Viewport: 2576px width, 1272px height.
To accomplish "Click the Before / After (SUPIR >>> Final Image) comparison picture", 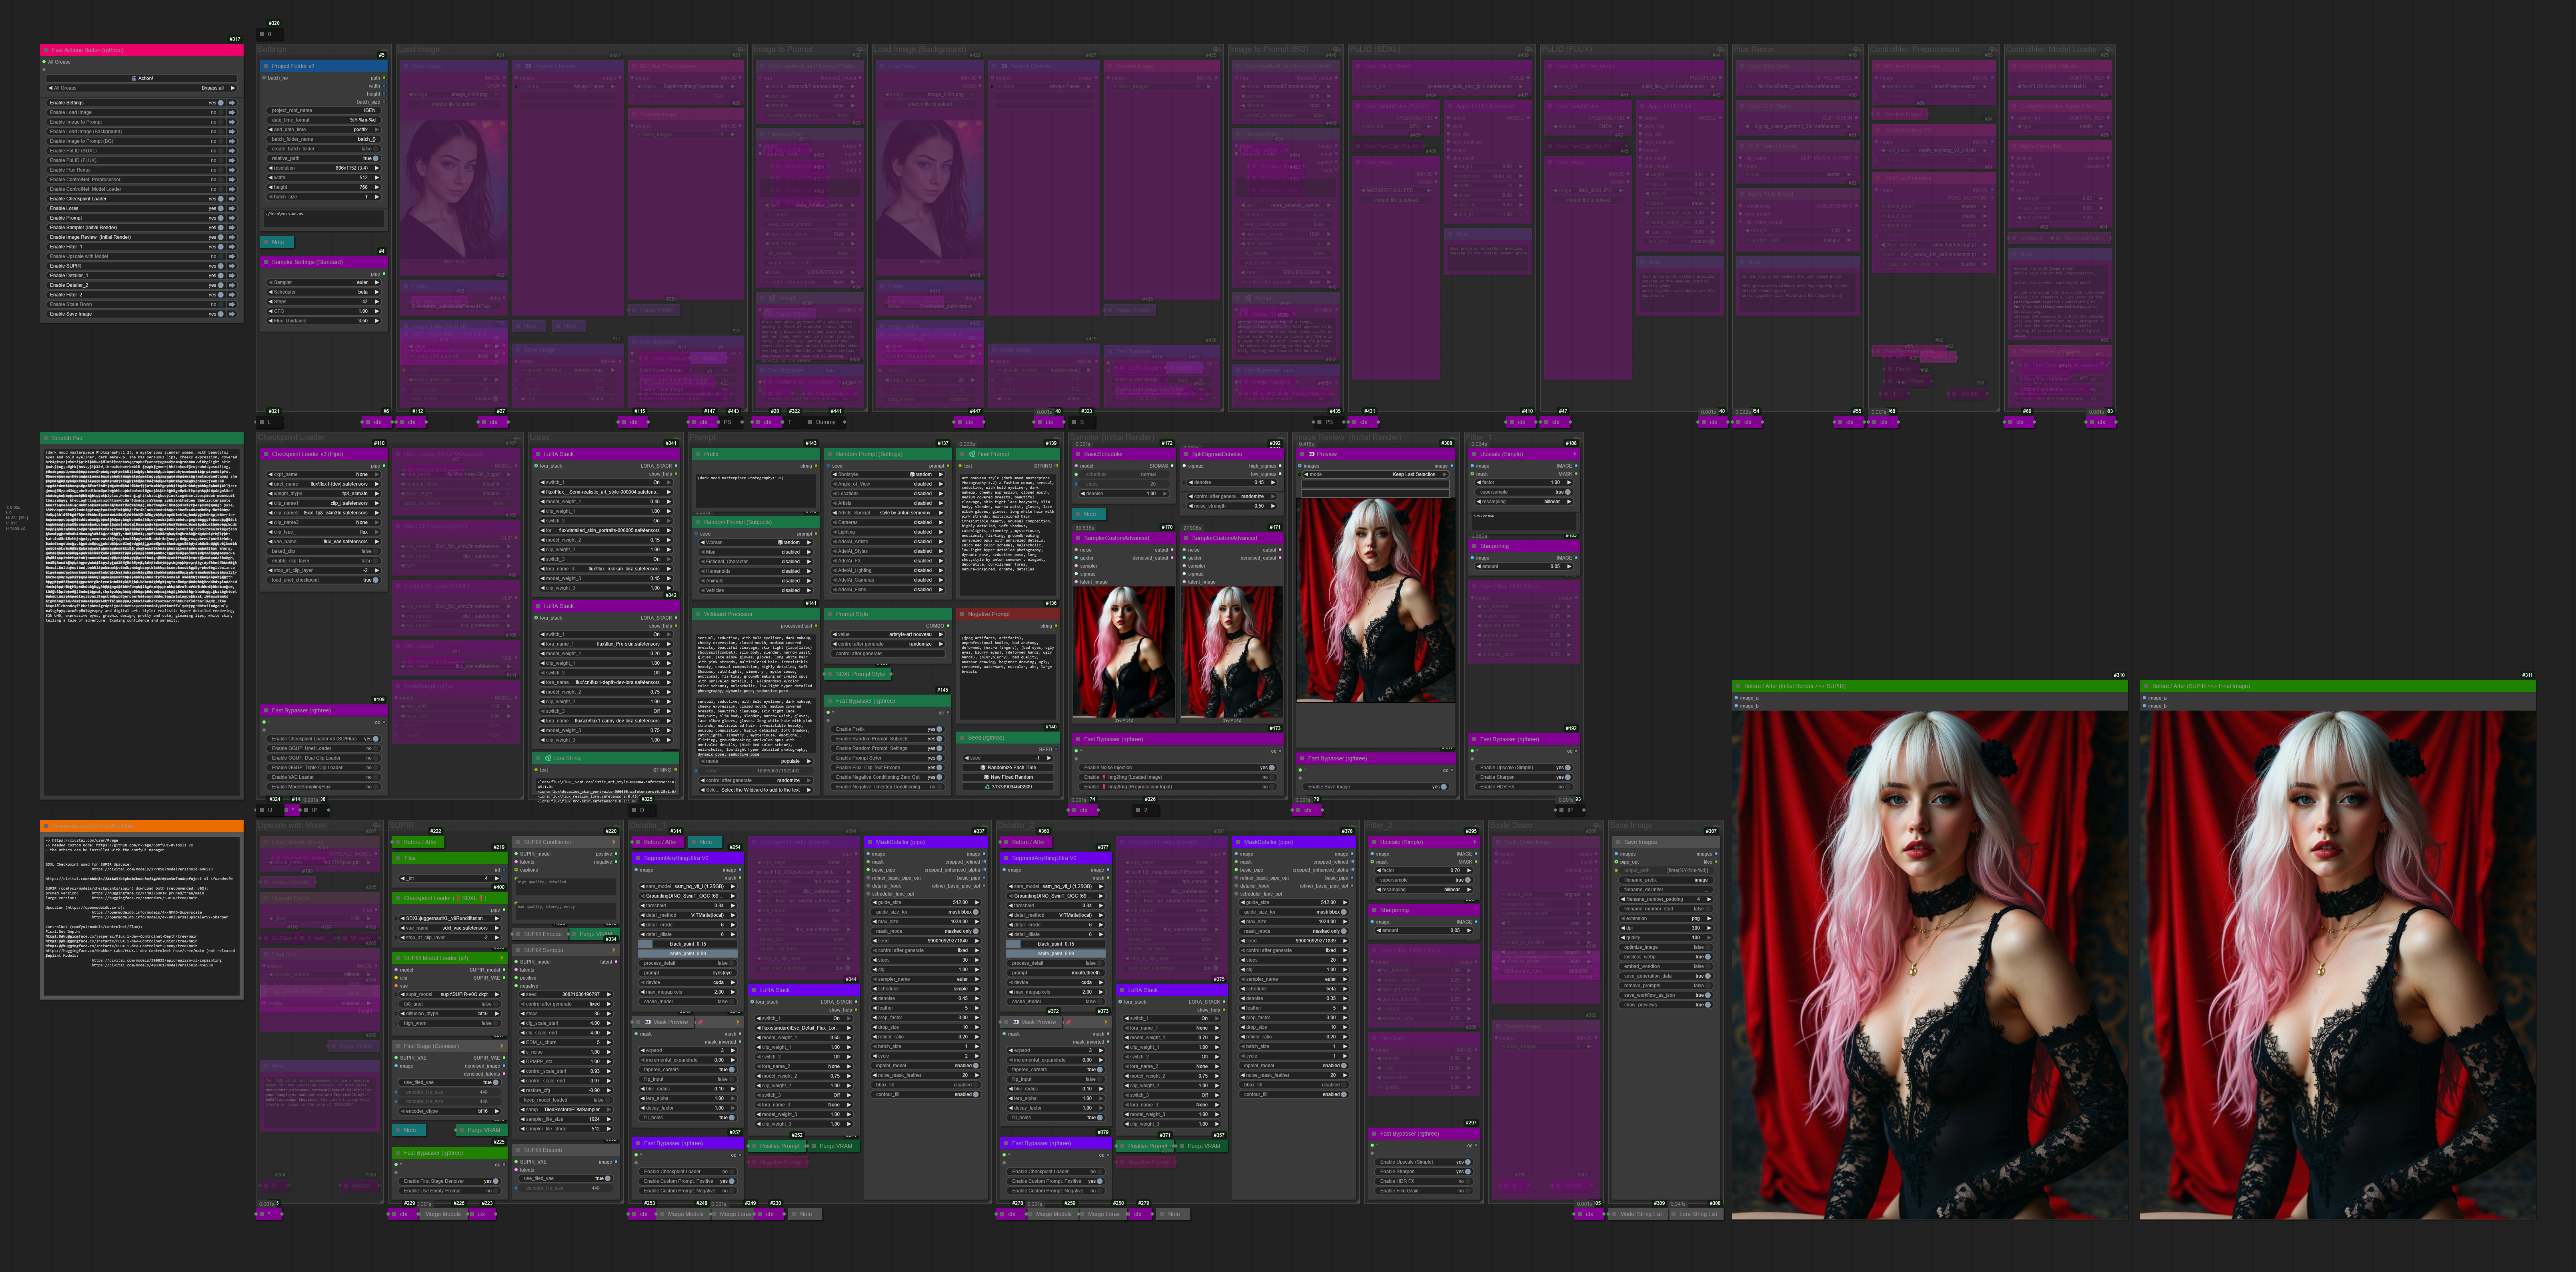I will pos(2337,965).
